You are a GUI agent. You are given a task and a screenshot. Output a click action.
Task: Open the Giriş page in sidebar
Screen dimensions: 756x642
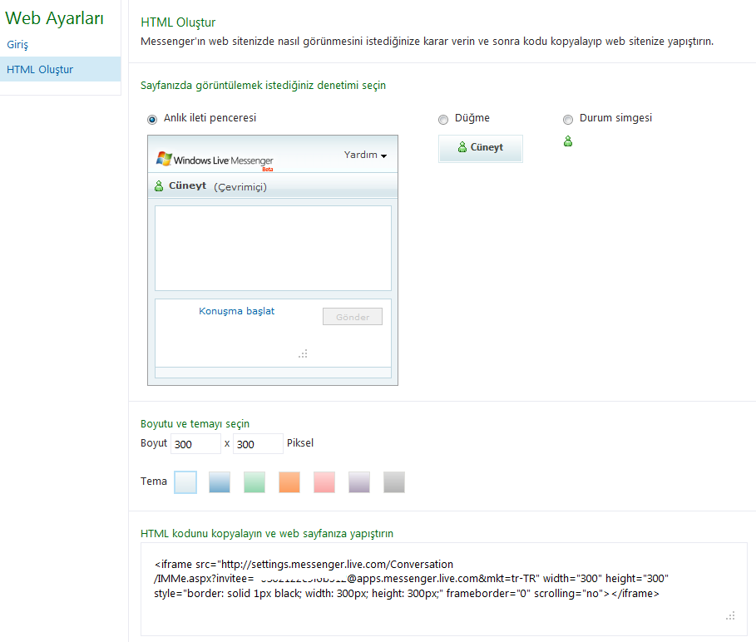[17, 44]
